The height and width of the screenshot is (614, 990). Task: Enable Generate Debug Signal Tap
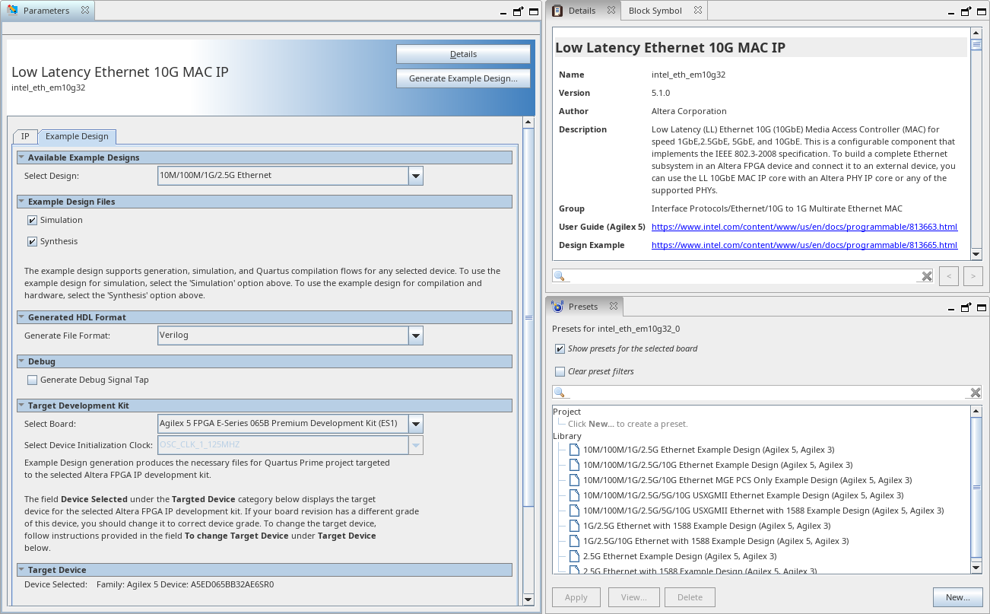click(x=32, y=380)
